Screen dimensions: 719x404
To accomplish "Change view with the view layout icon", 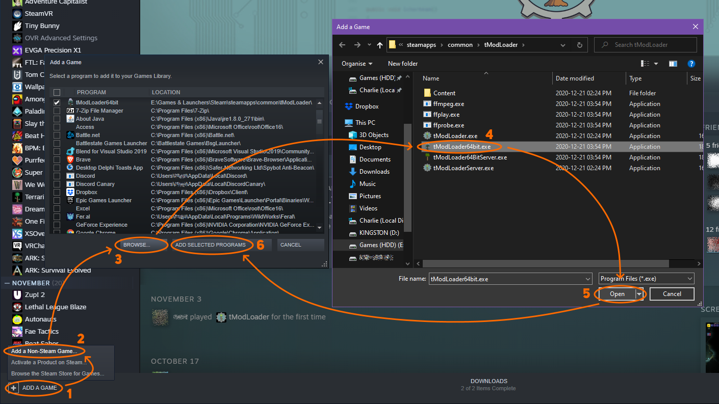I will (645, 64).
